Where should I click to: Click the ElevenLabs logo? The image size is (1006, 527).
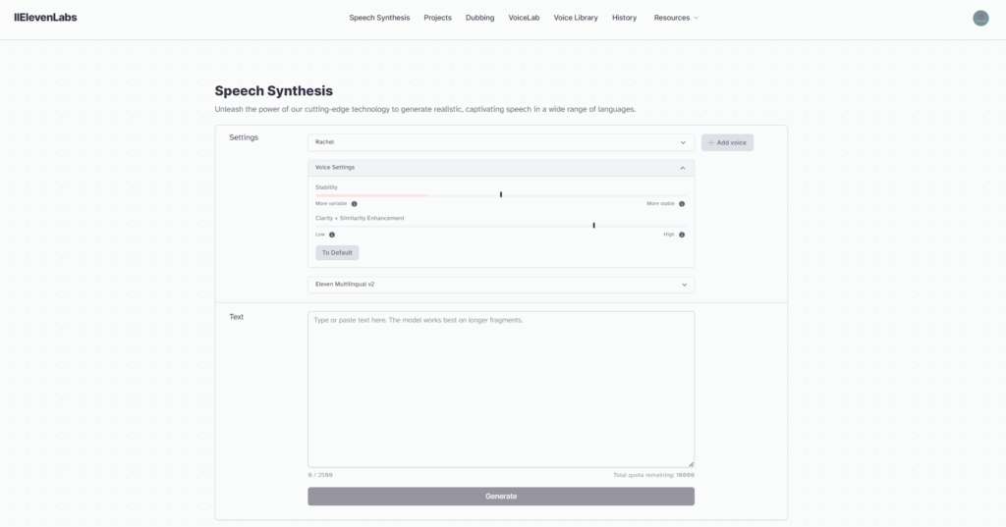click(45, 18)
